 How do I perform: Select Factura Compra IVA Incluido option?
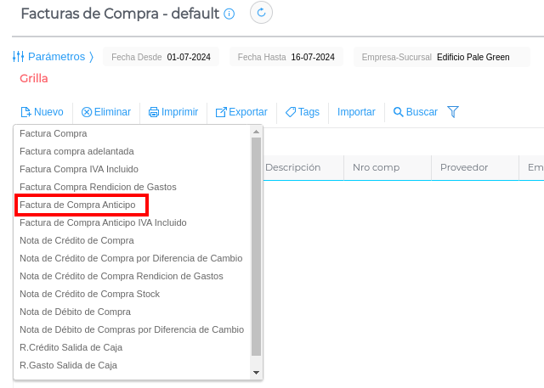tap(79, 169)
